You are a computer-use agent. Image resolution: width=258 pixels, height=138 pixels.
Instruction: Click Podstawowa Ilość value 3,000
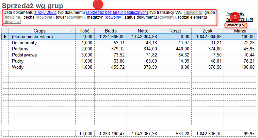click(87, 55)
